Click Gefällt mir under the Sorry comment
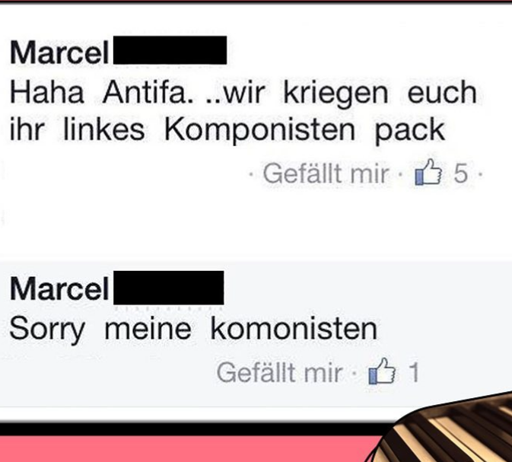This screenshot has width=512, height=462. [279, 372]
